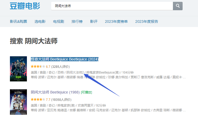The width and height of the screenshot is (198, 127).
Task: Click the 19350人评价 rating count
Action: coord(62,100)
